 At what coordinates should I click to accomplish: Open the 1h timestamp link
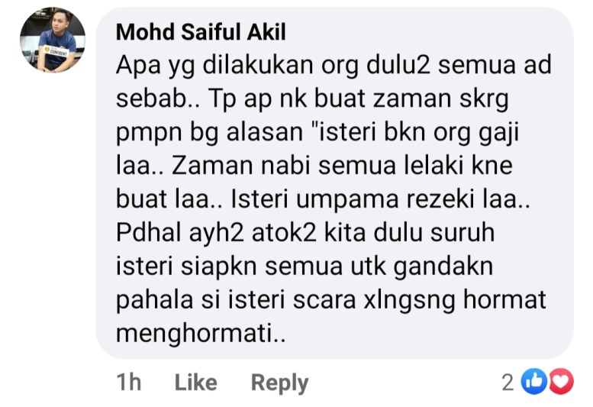(128, 382)
